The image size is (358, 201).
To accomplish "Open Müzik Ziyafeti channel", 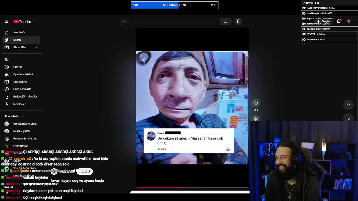I will click(21, 131).
